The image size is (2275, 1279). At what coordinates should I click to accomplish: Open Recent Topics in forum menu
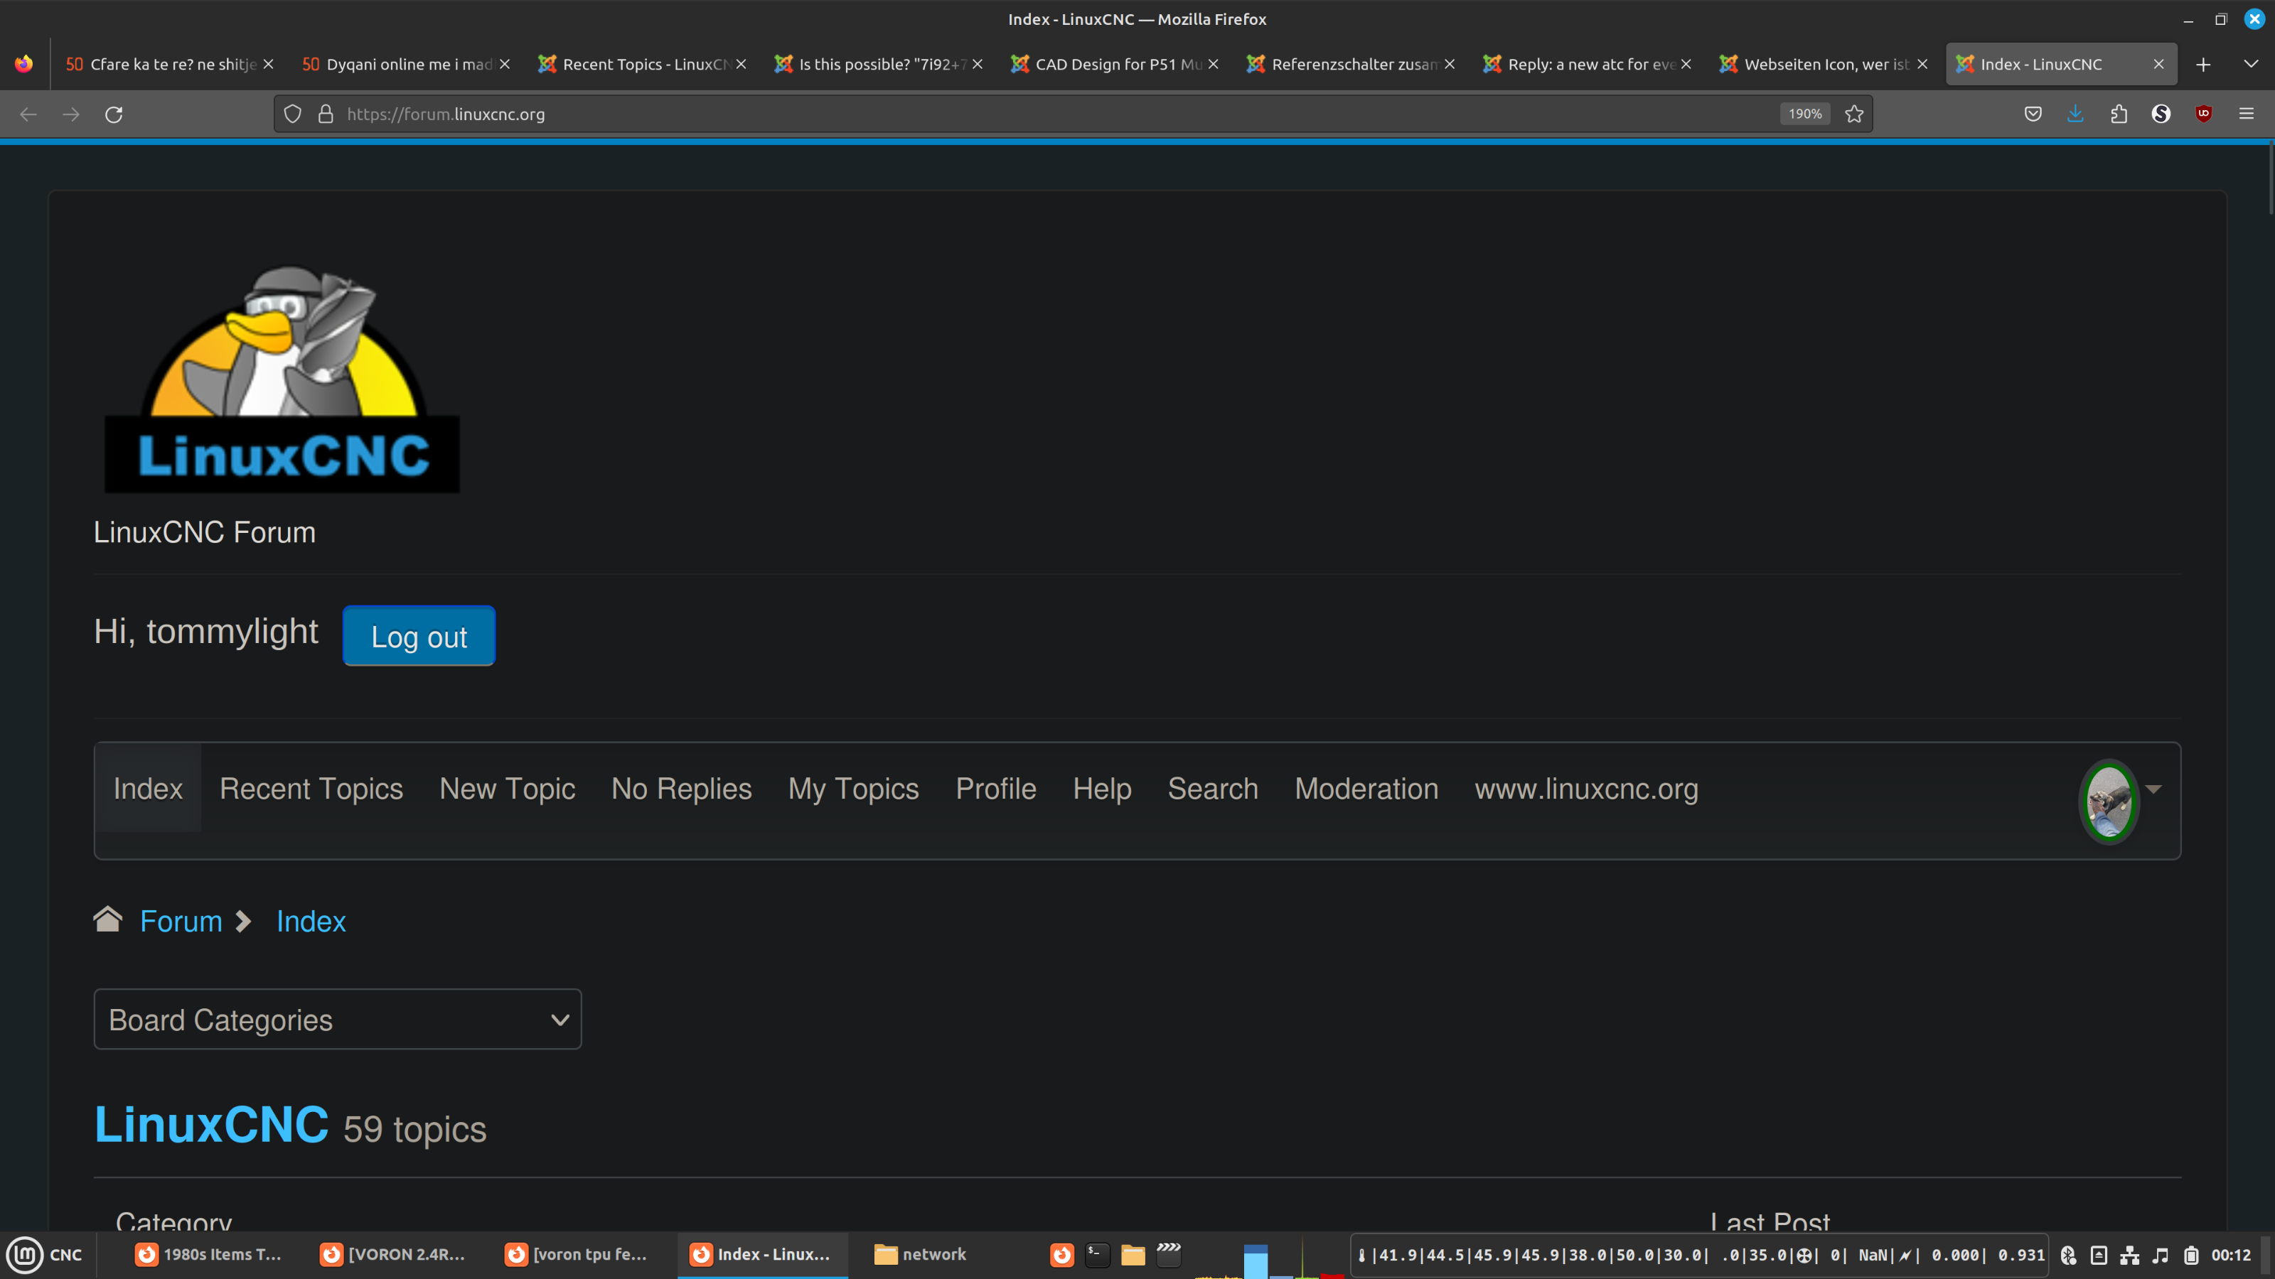[x=311, y=788]
